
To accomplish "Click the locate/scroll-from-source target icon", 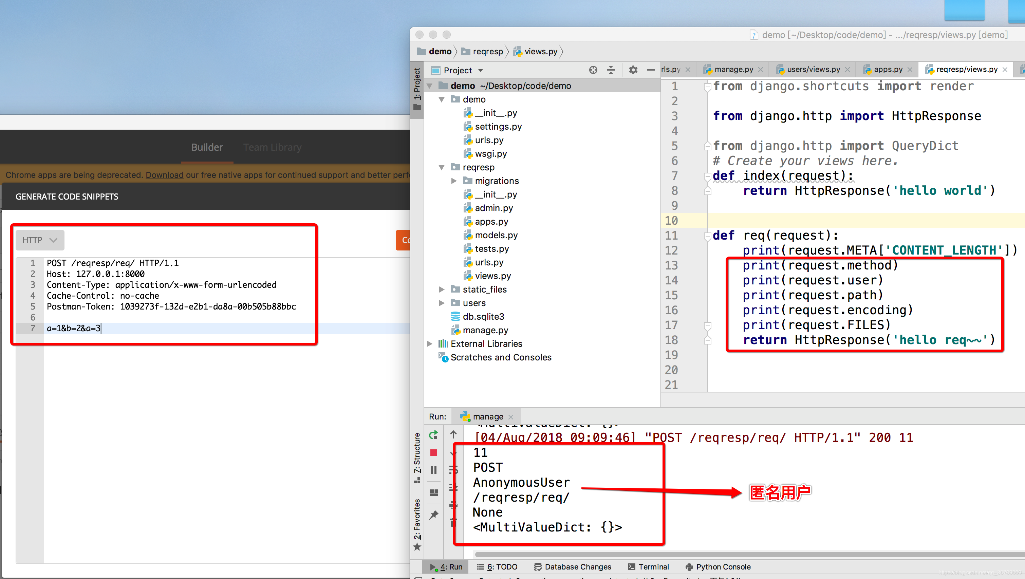I will [593, 70].
